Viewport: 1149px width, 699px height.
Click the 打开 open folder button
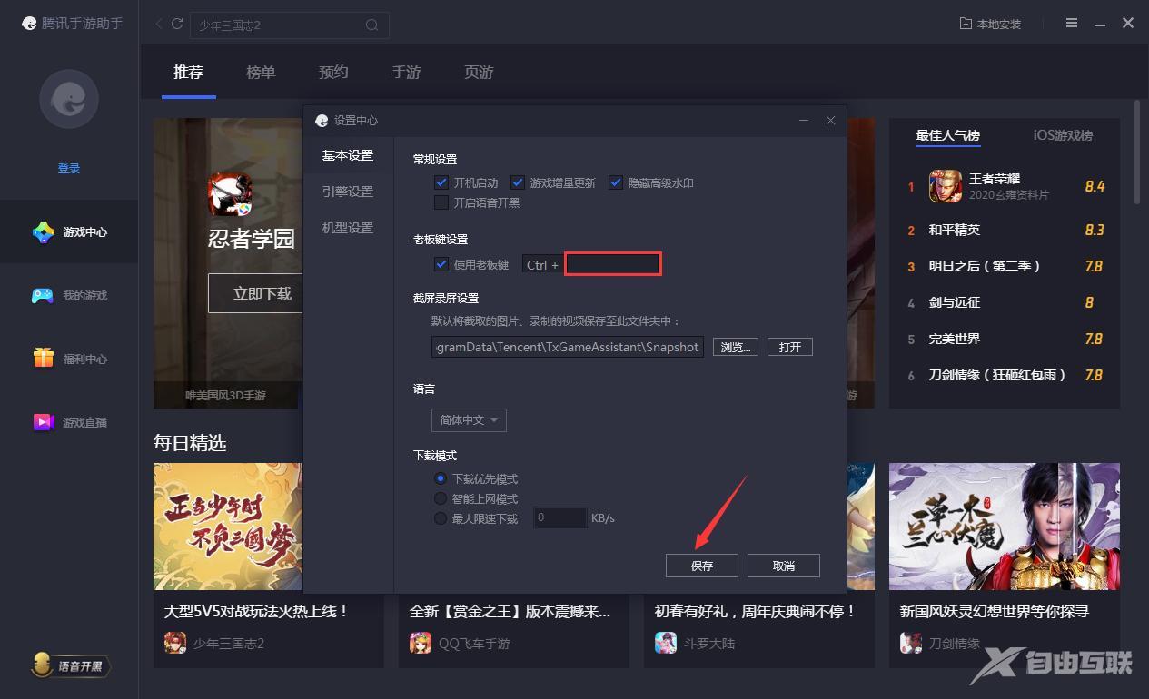point(790,348)
